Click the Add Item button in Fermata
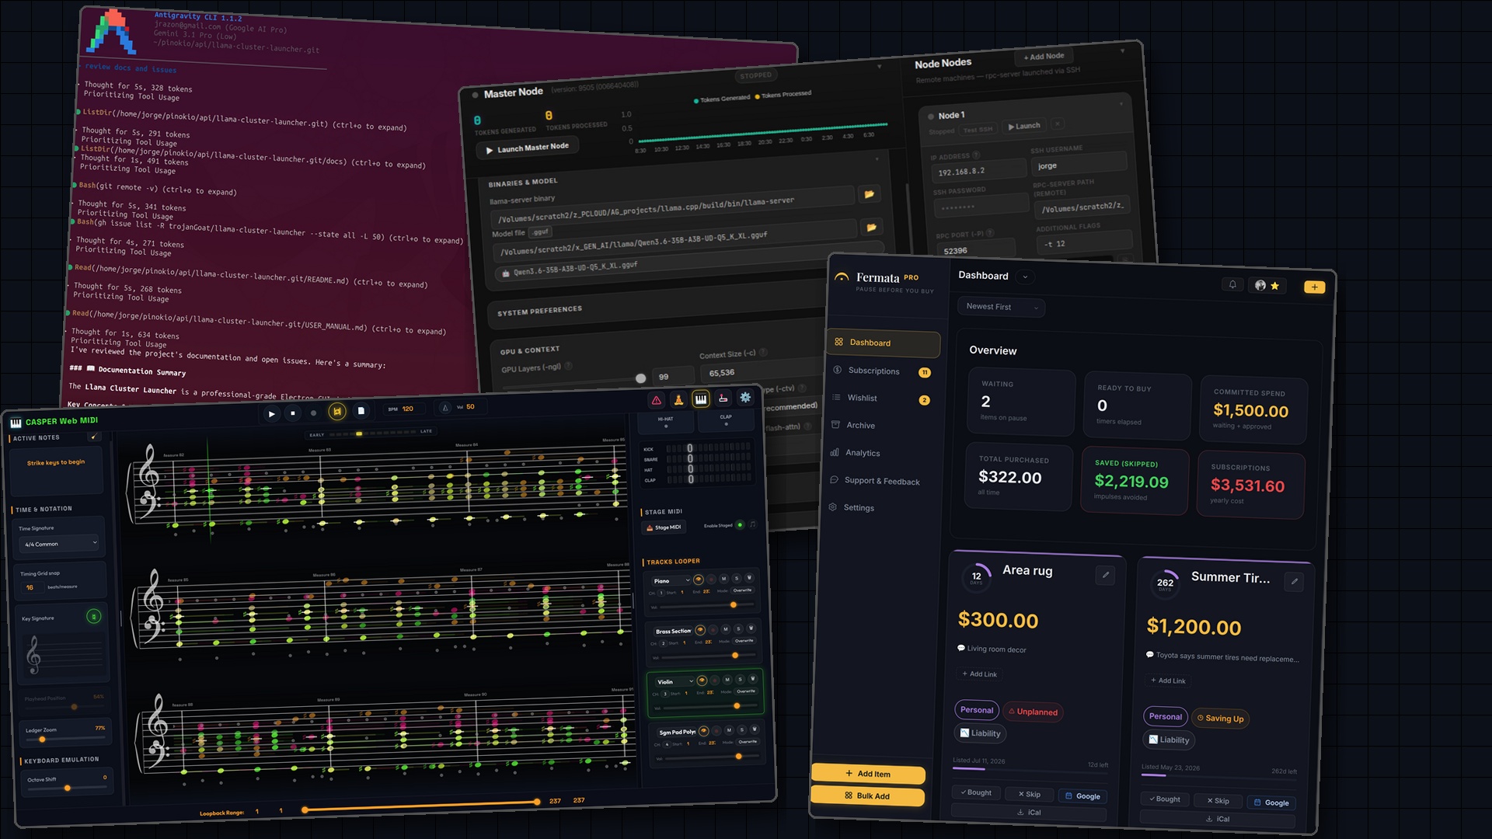This screenshot has height=839, width=1492. [x=868, y=774]
